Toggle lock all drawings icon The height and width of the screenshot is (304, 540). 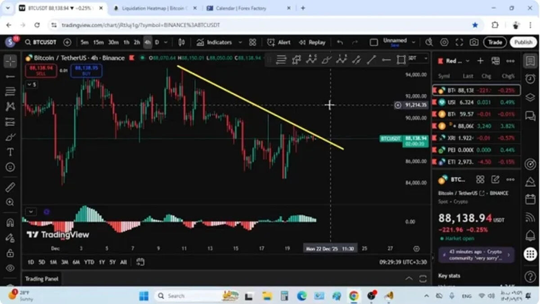point(10,253)
